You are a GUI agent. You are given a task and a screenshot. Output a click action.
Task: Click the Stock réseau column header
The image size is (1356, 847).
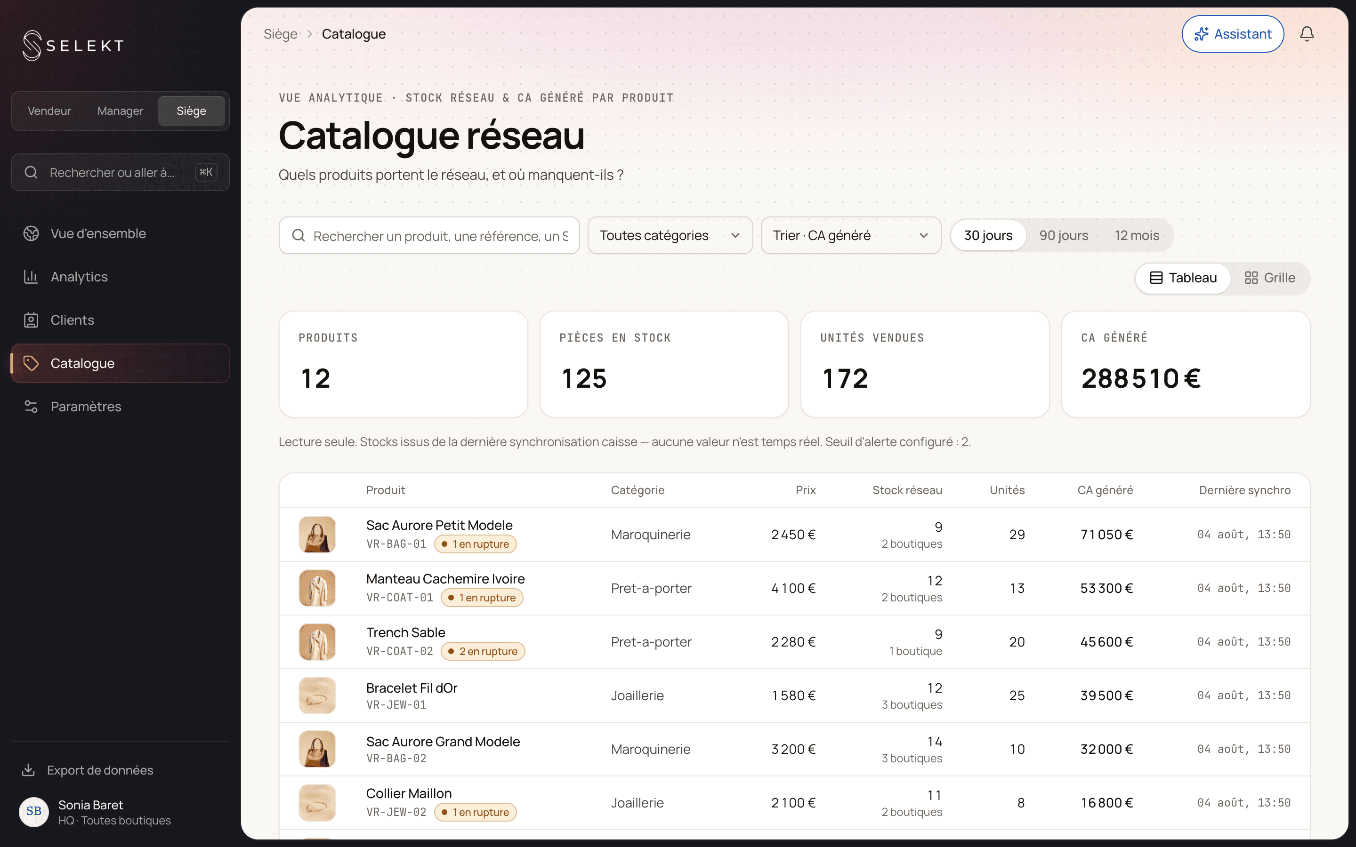coord(907,490)
